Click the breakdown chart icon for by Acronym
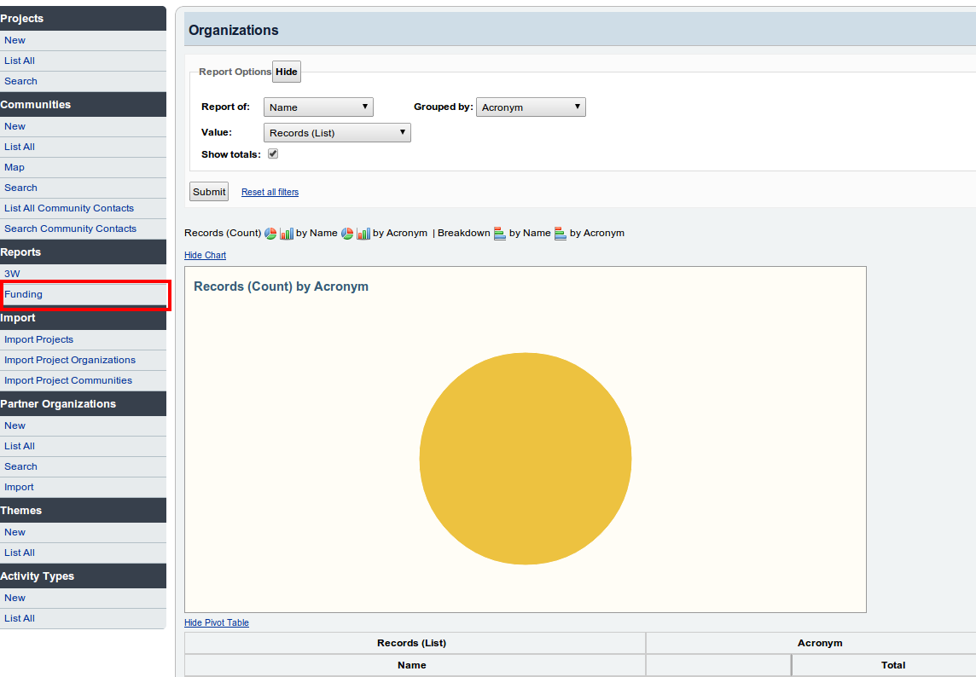The image size is (976, 677). (x=561, y=234)
